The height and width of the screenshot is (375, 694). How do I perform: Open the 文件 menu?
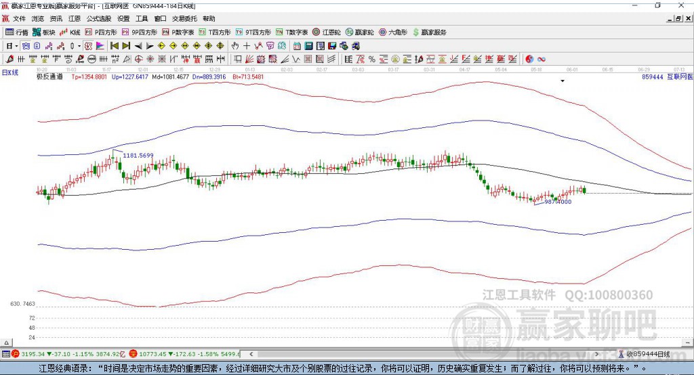pyautogui.click(x=19, y=18)
